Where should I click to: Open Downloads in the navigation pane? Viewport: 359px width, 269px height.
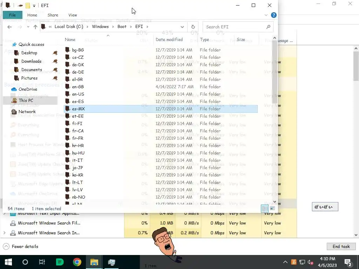(x=31, y=61)
